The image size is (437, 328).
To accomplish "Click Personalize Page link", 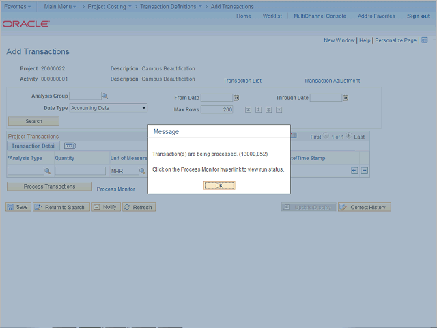I will tap(395, 40).
